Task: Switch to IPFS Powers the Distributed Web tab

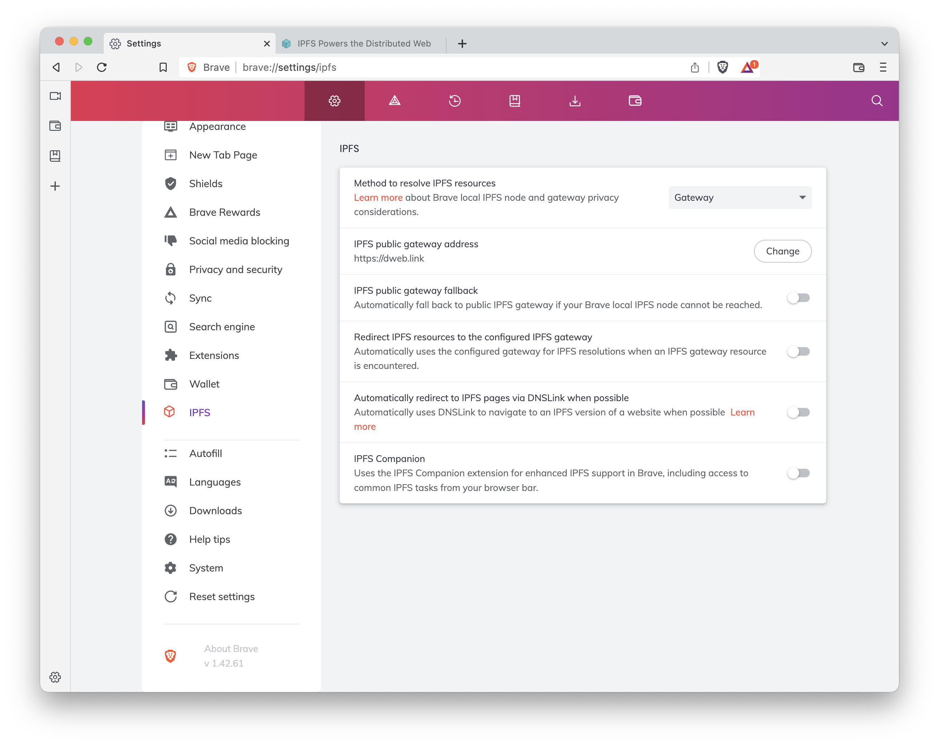Action: (x=363, y=44)
